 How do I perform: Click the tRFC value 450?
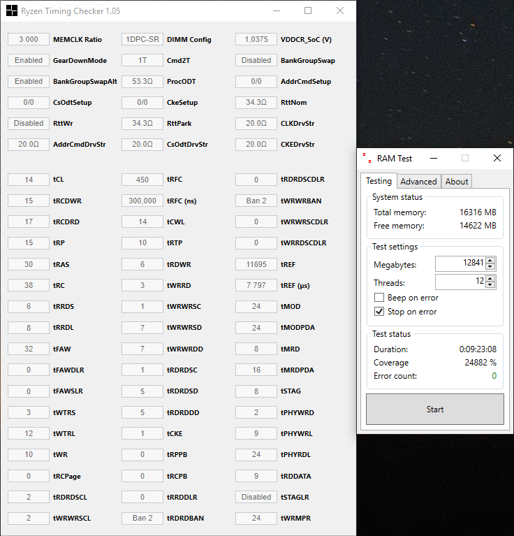(x=142, y=180)
